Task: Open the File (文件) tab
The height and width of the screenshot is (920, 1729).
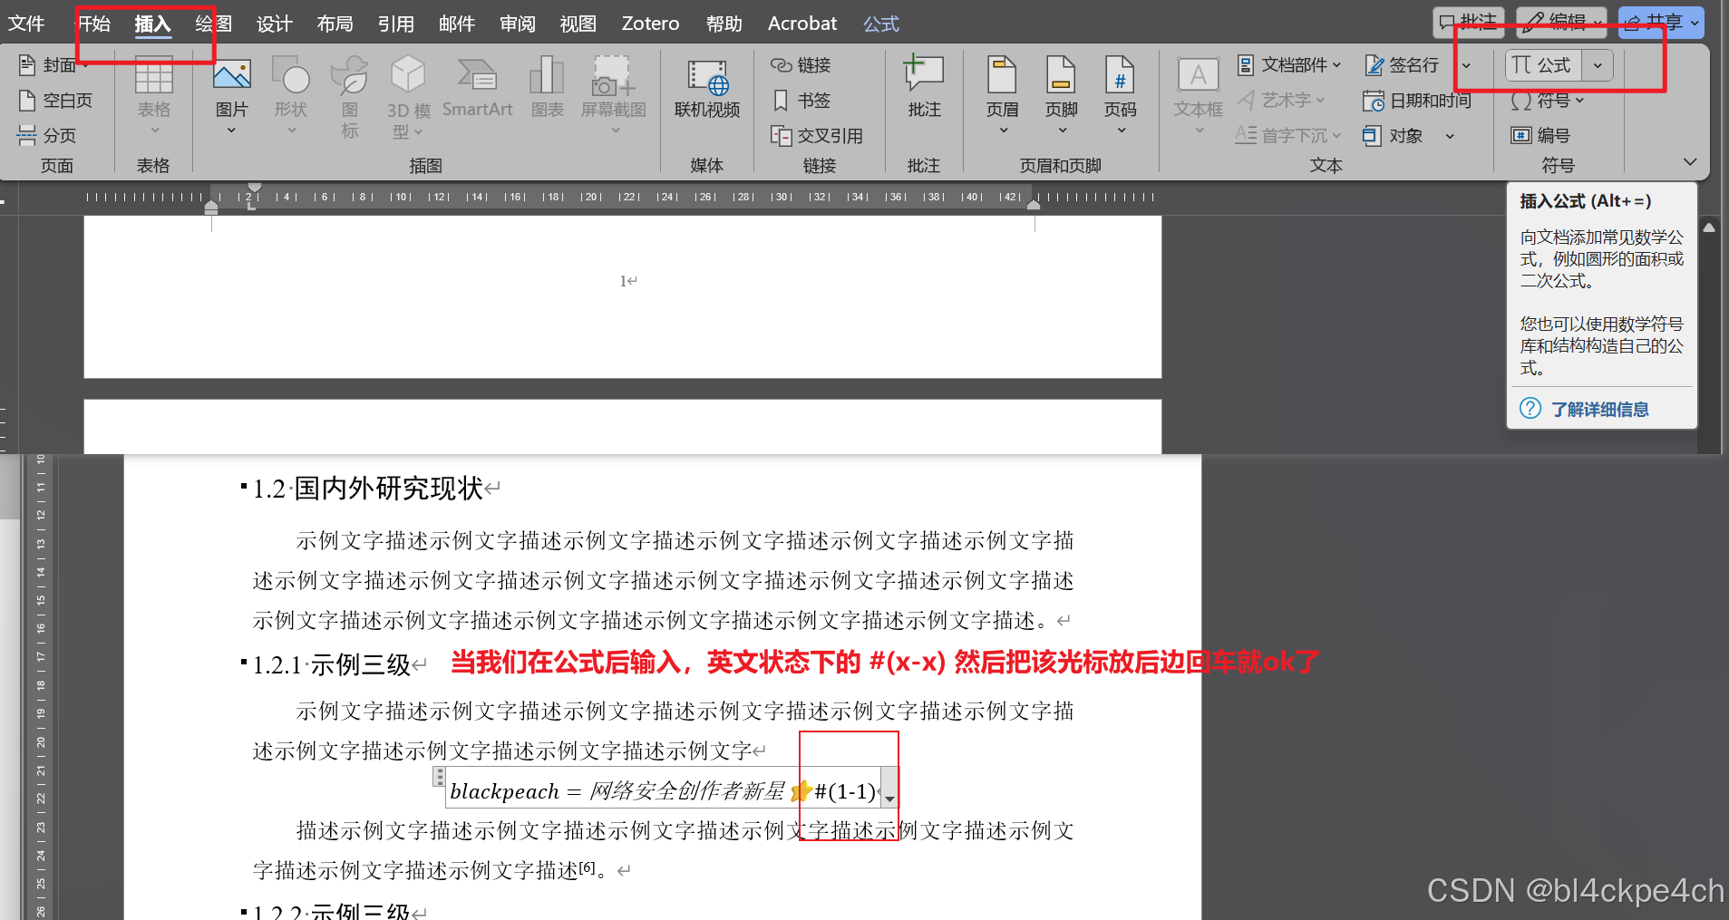Action: pyautogui.click(x=26, y=24)
